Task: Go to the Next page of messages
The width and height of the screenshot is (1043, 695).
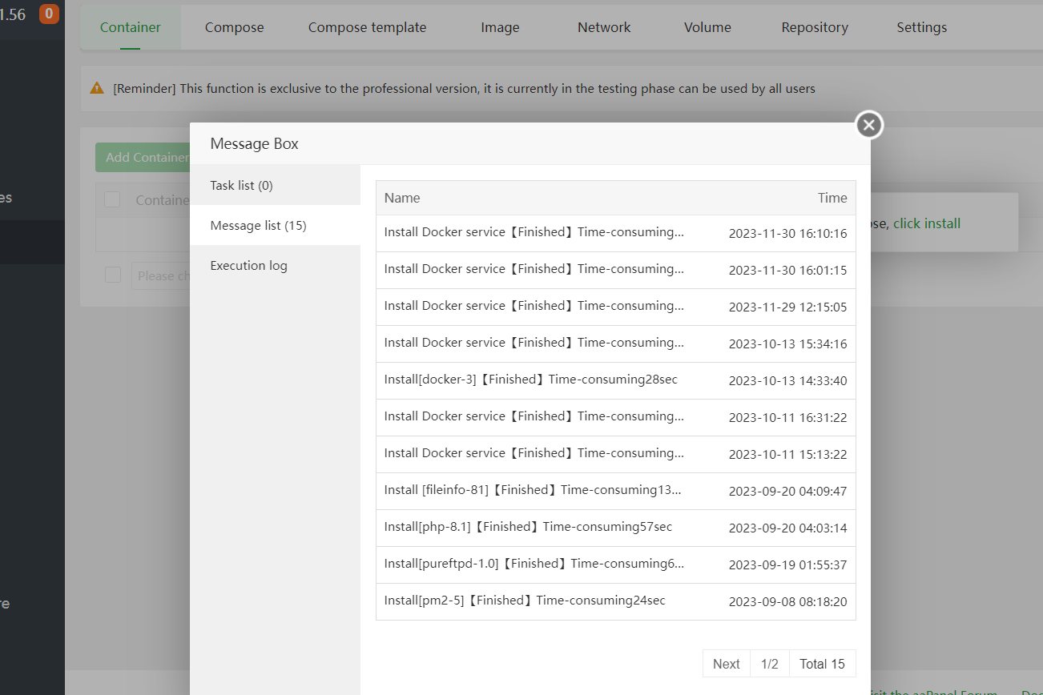Action: point(726,664)
